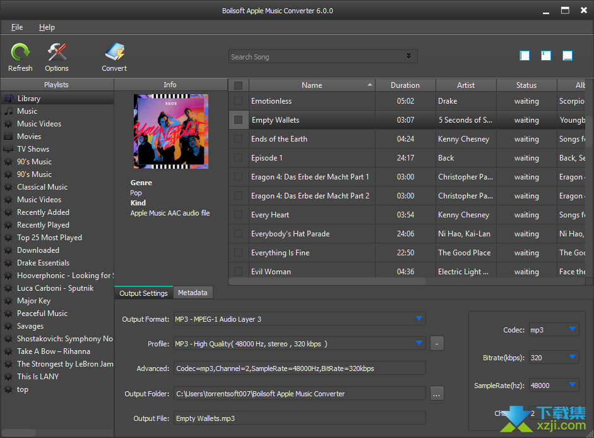Click the Advanced codec settings field

[x=300, y=368]
